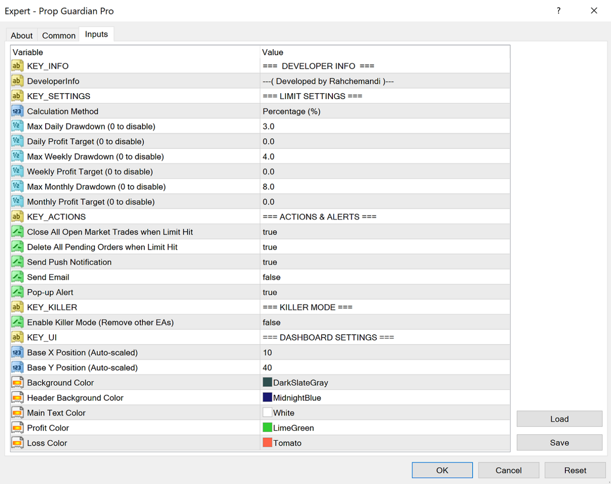Click the bool icon for Delete All Pending Orders
Viewport: 611px width, 484px height.
click(17, 247)
